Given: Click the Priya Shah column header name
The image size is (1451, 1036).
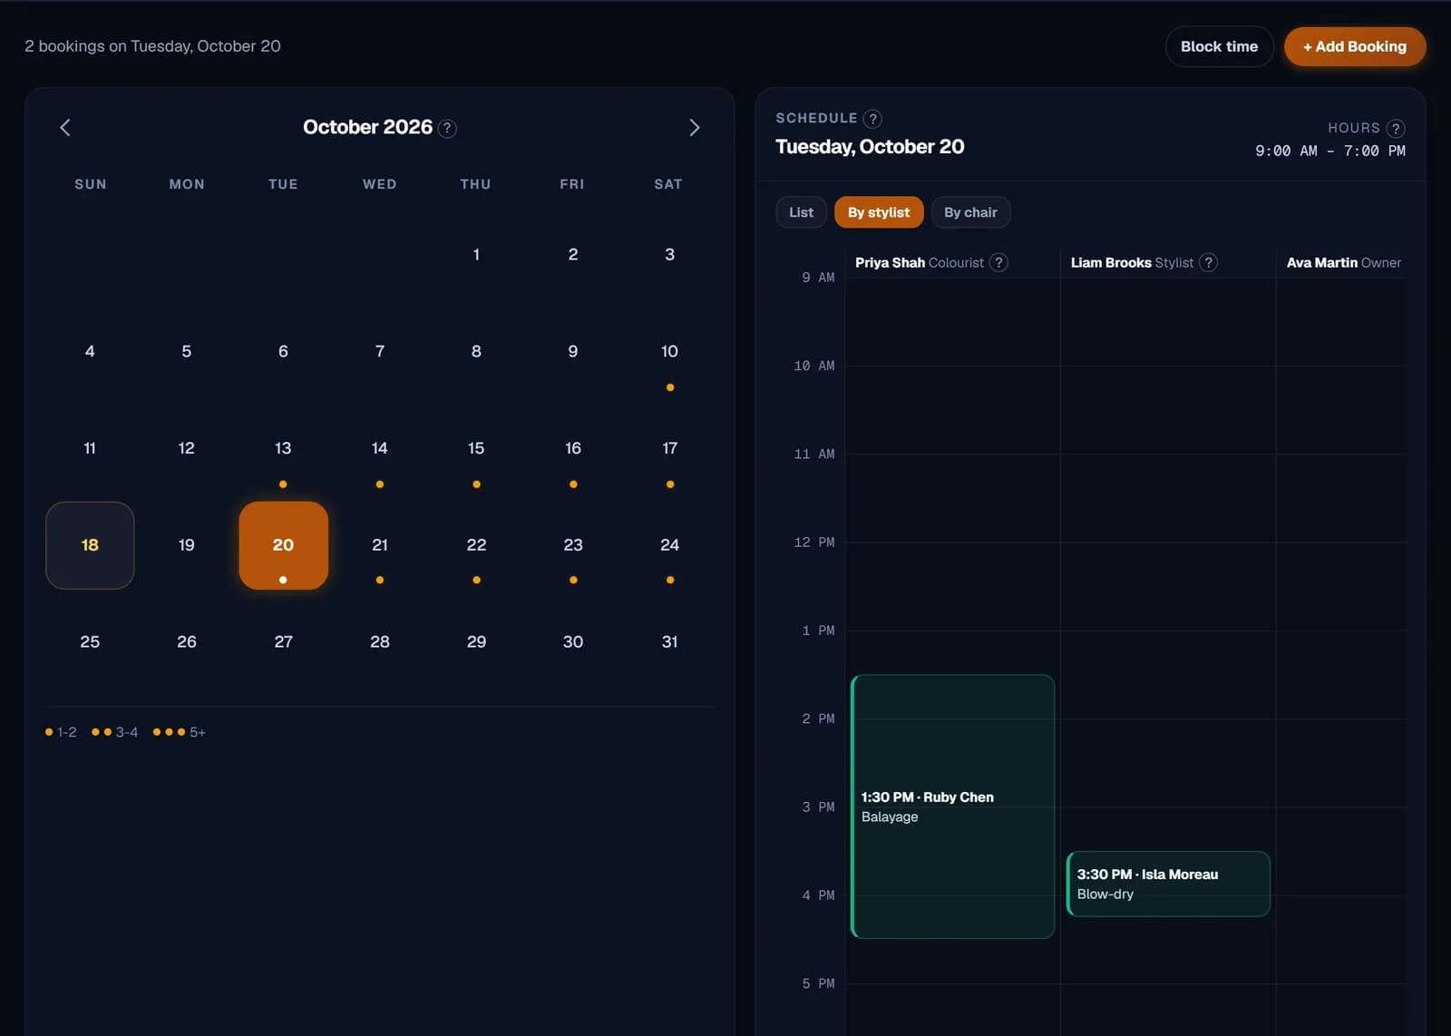Looking at the screenshot, I should point(890,262).
